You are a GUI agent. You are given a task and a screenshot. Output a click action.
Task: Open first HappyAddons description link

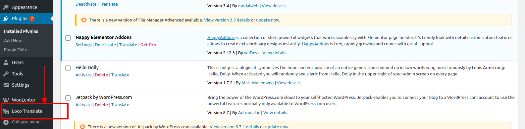[x=221, y=37]
